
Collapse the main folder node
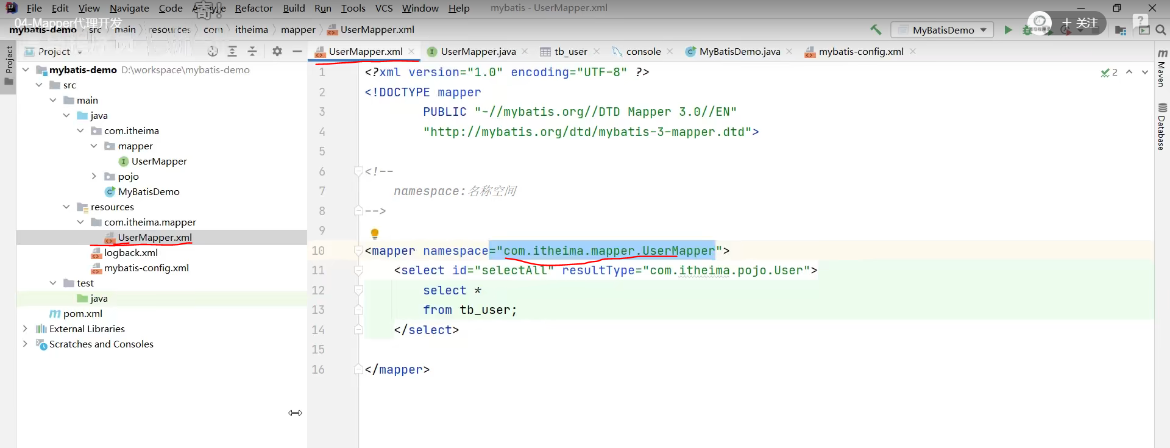pos(53,100)
